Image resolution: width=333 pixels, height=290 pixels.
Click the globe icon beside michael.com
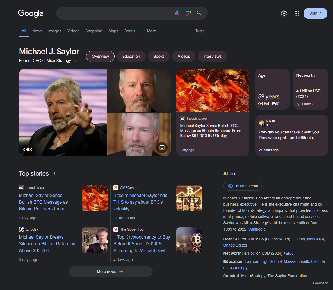[x=231, y=186]
